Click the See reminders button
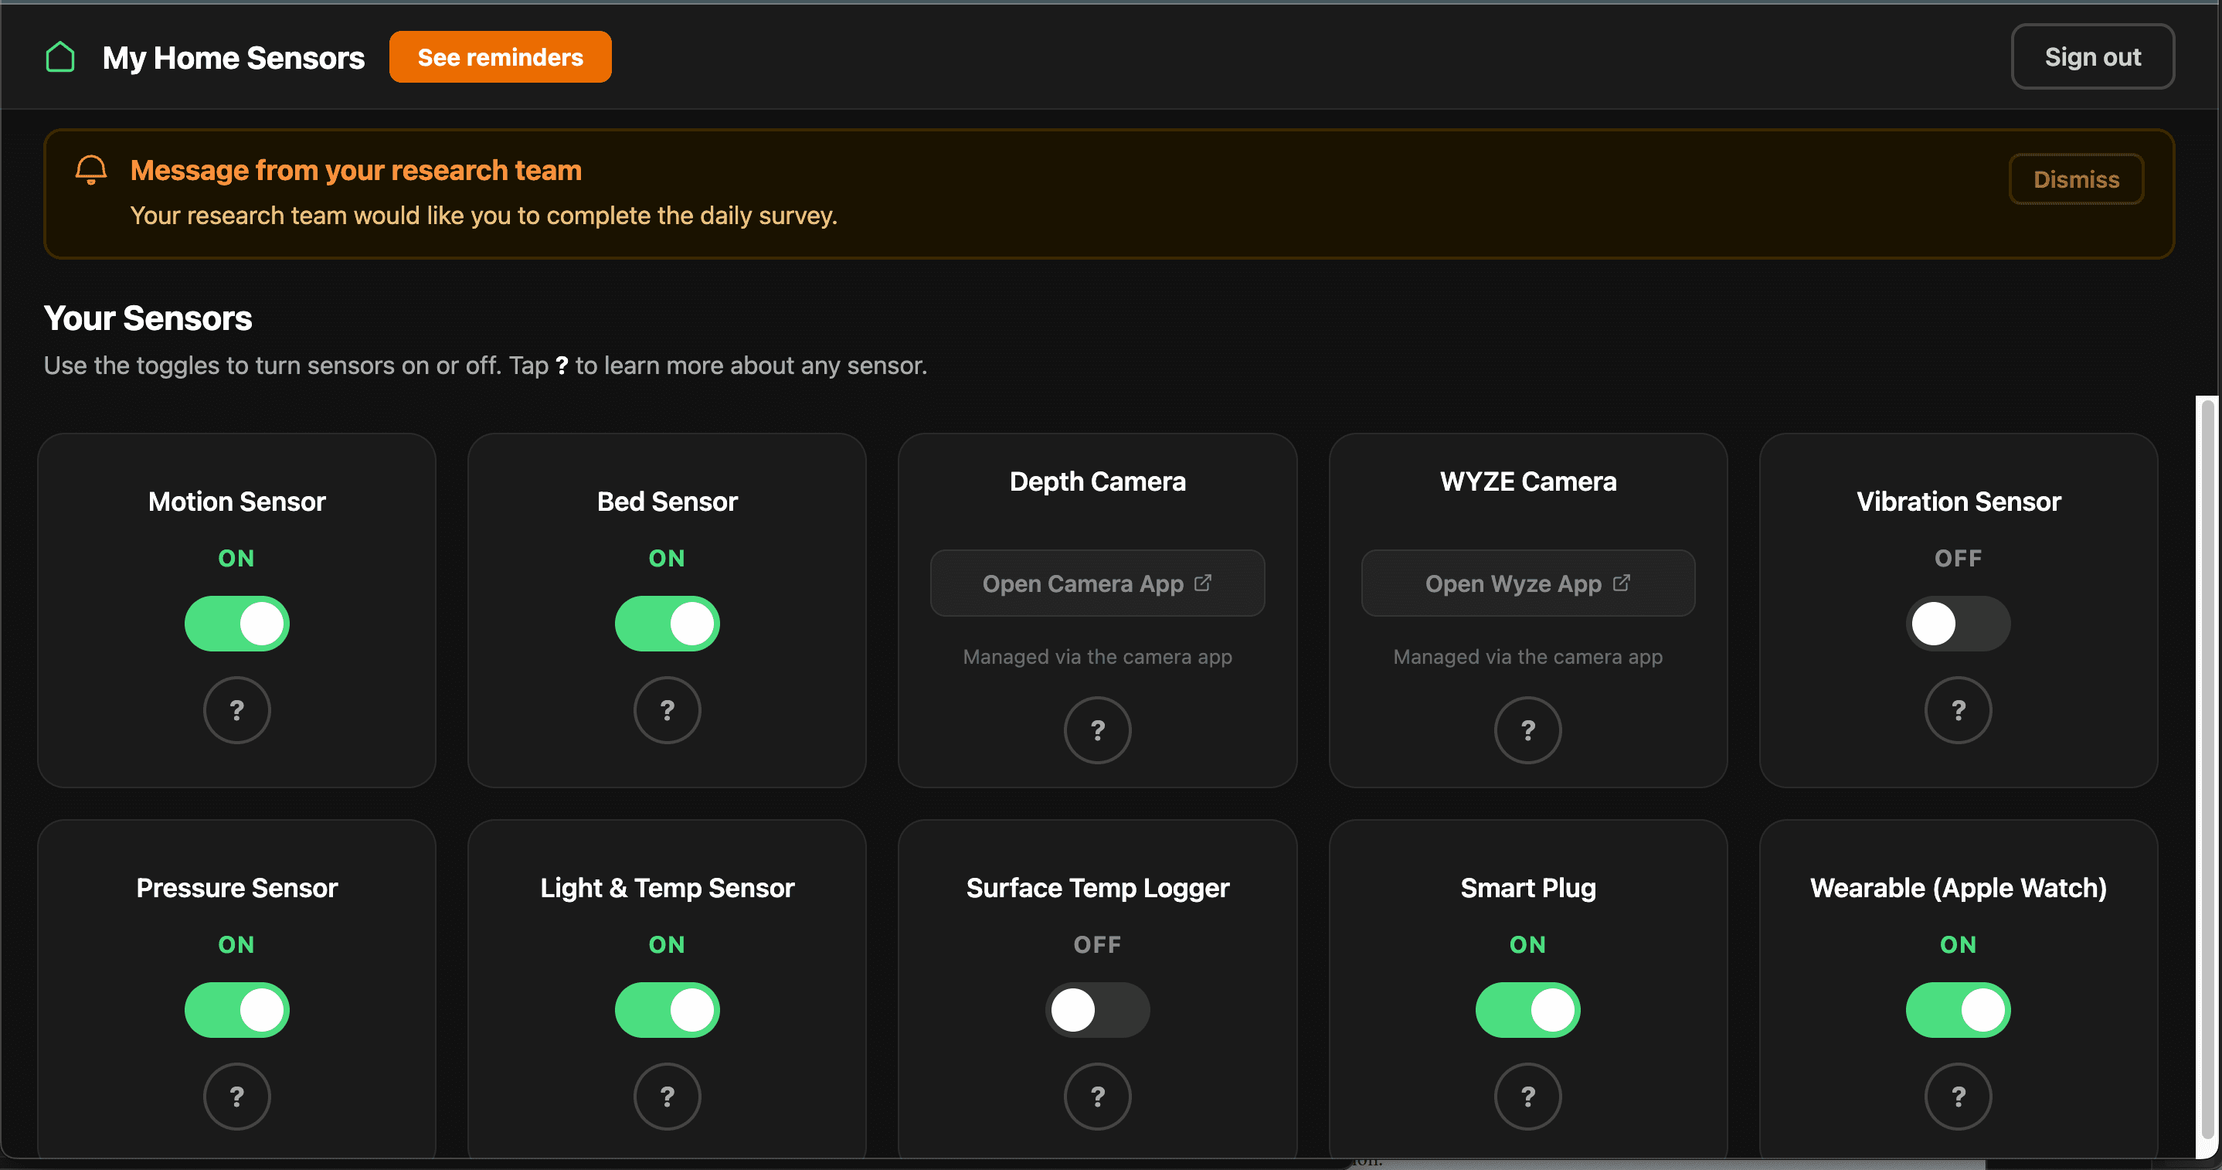This screenshot has height=1170, width=2222. (501, 57)
